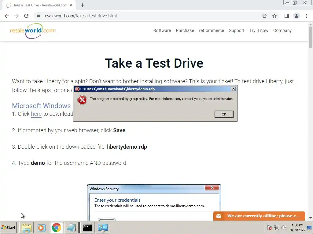313x234 pixels.
Task: Open the Software menu
Action: (162, 30)
